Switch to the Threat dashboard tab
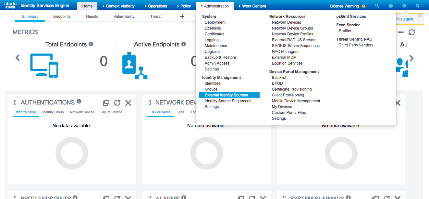Viewport: 429px width, 199px height. click(x=156, y=17)
